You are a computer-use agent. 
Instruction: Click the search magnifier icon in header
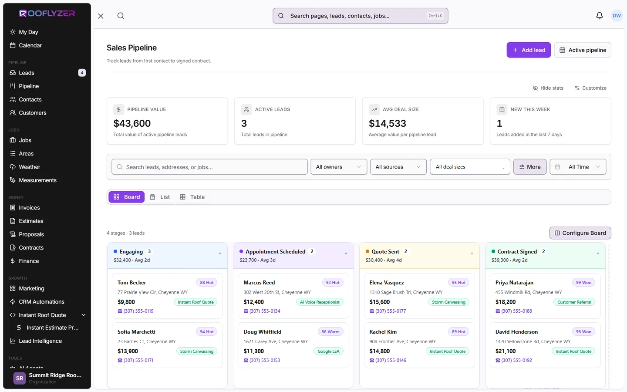(x=121, y=16)
